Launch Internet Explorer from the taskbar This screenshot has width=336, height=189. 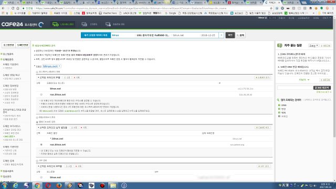[x=15, y=185]
